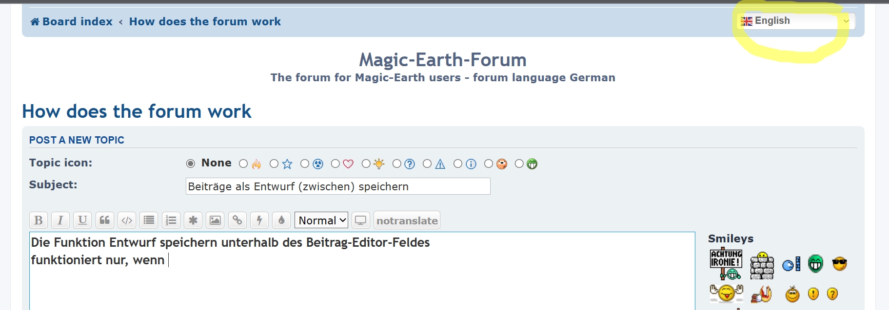
Task: Click the notranslate button
Action: tap(407, 220)
